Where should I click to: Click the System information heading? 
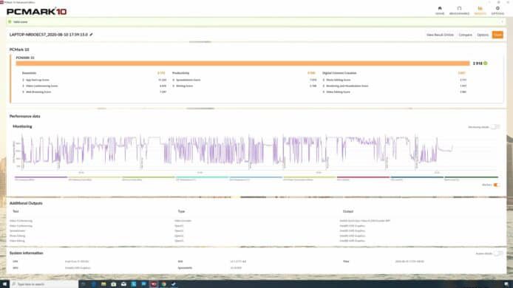(x=26, y=253)
